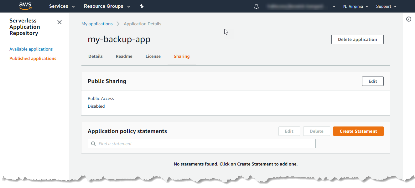Viewport: 415px width, 188px height.
Task: Switch to the License tab
Action: point(153,56)
